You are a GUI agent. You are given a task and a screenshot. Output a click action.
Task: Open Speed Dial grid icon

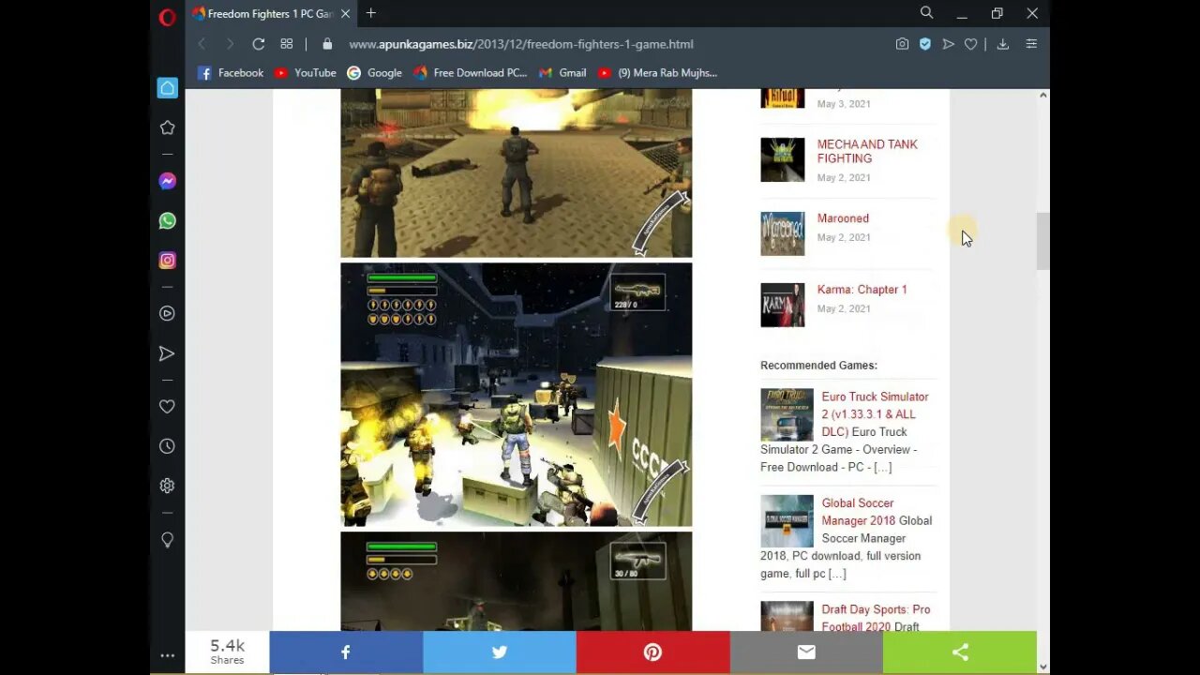click(287, 44)
